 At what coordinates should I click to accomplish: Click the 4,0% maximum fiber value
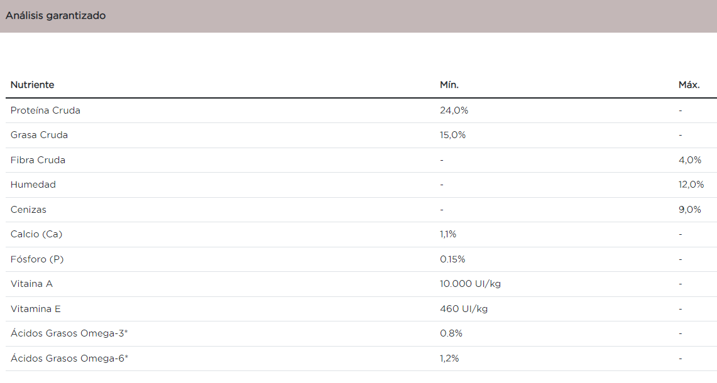689,160
